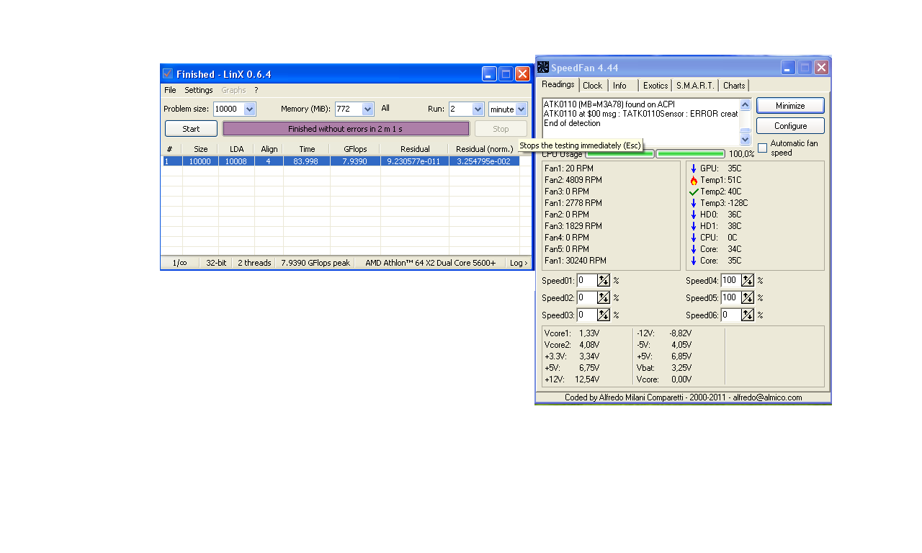
Task: Click the GFlops column header
Action: tap(355, 149)
